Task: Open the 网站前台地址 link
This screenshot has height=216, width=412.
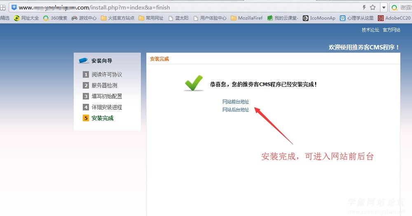Action: [x=236, y=102]
